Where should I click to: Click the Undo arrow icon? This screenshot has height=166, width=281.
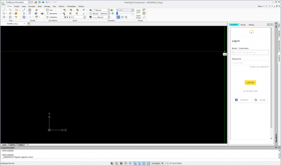[47, 2]
